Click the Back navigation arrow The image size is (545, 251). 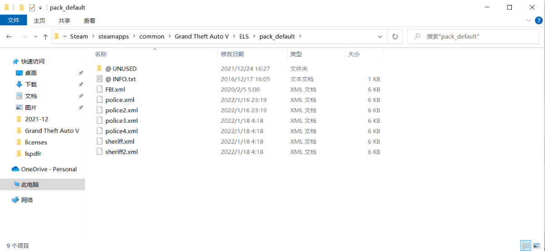click(x=10, y=37)
